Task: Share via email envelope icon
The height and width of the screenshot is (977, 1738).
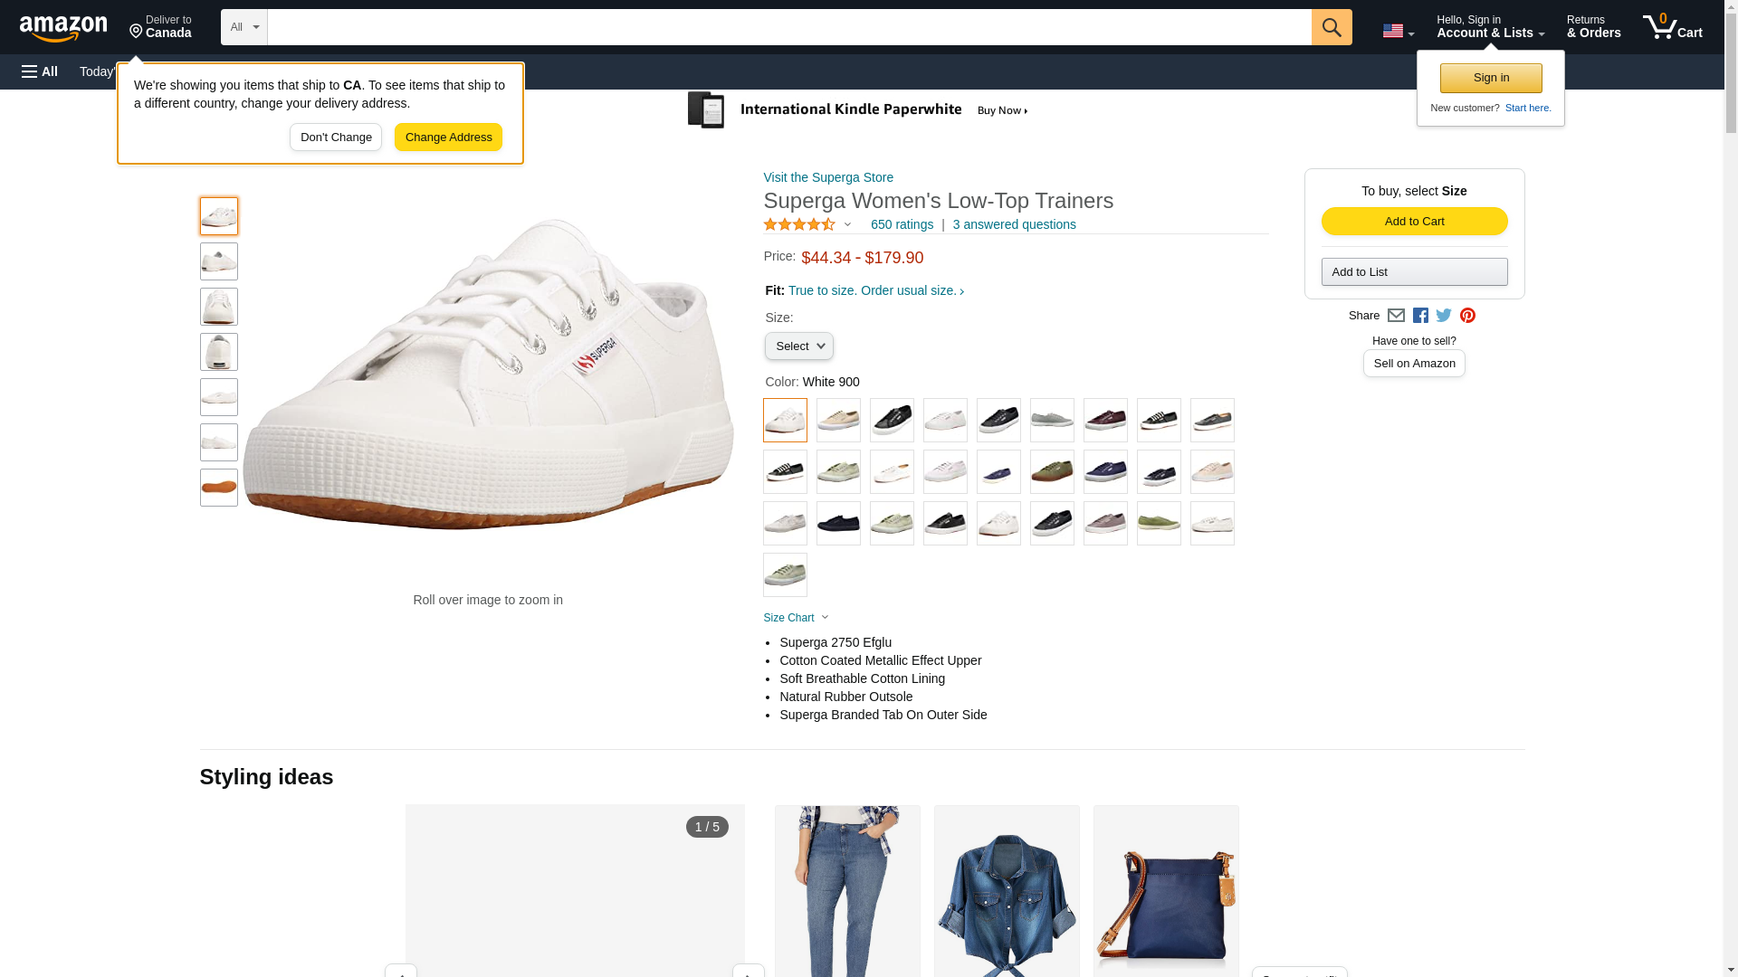Action: pyautogui.click(x=1396, y=316)
